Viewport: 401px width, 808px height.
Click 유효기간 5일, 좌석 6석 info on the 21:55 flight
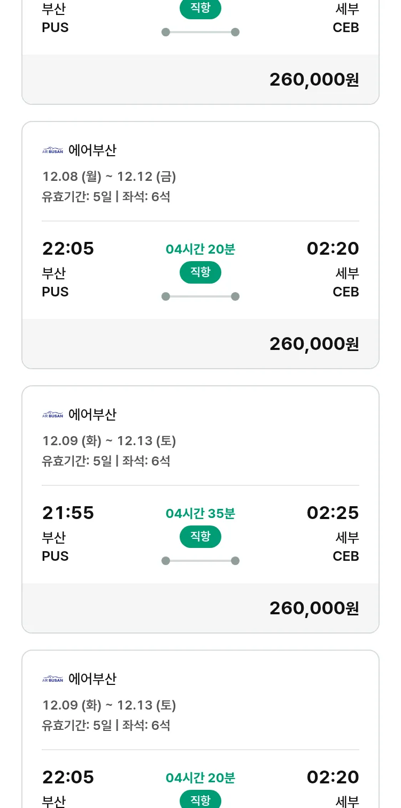point(106,461)
